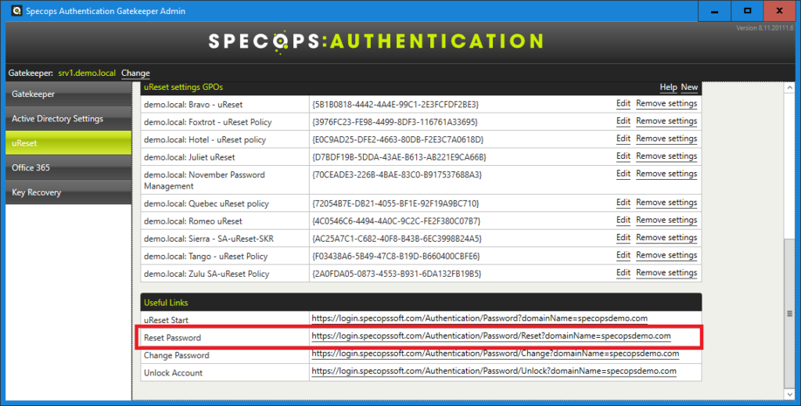Edit the Sierra - SA-uReset-SKR GPO

coord(623,238)
